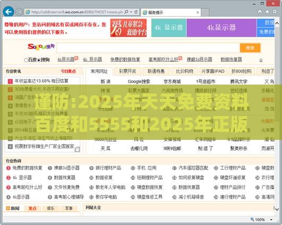This screenshot has width=282, height=225.
Task: Open hot word 教老年人学电脑
Action: click(x=110, y=187)
